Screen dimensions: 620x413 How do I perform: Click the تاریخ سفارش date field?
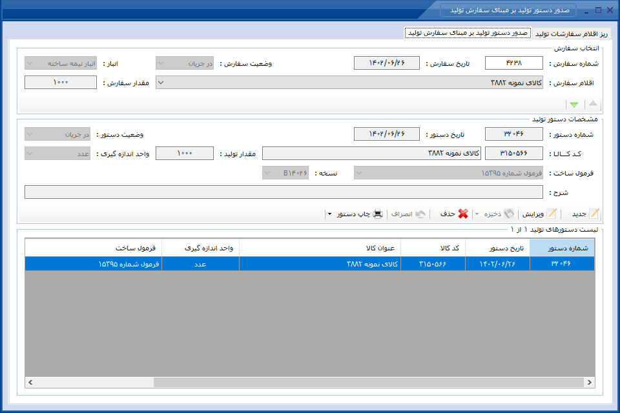pyautogui.click(x=387, y=63)
